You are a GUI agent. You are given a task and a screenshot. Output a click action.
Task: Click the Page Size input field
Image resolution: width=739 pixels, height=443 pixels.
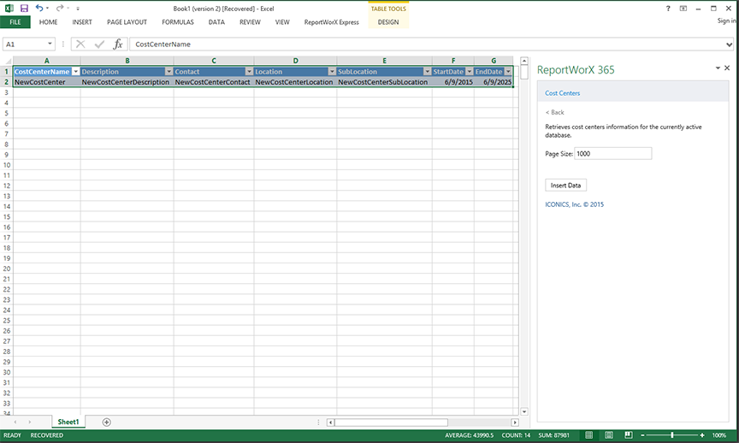click(612, 154)
